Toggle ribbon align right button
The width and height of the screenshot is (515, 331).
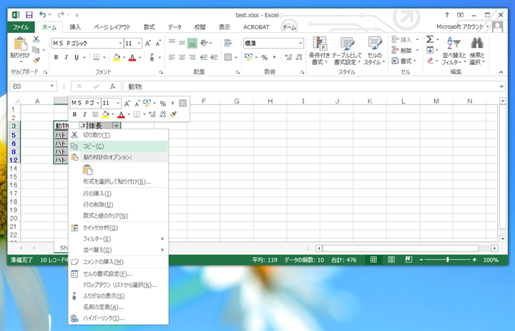coord(192,57)
